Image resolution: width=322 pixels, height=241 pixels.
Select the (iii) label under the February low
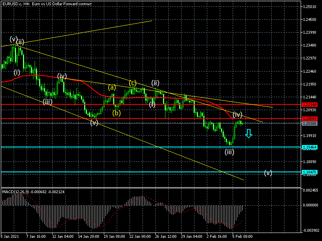[229, 152]
